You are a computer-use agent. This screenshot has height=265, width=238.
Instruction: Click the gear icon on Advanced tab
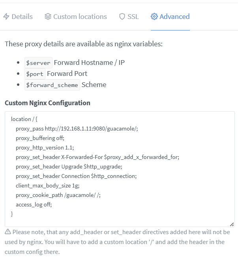click(154, 17)
